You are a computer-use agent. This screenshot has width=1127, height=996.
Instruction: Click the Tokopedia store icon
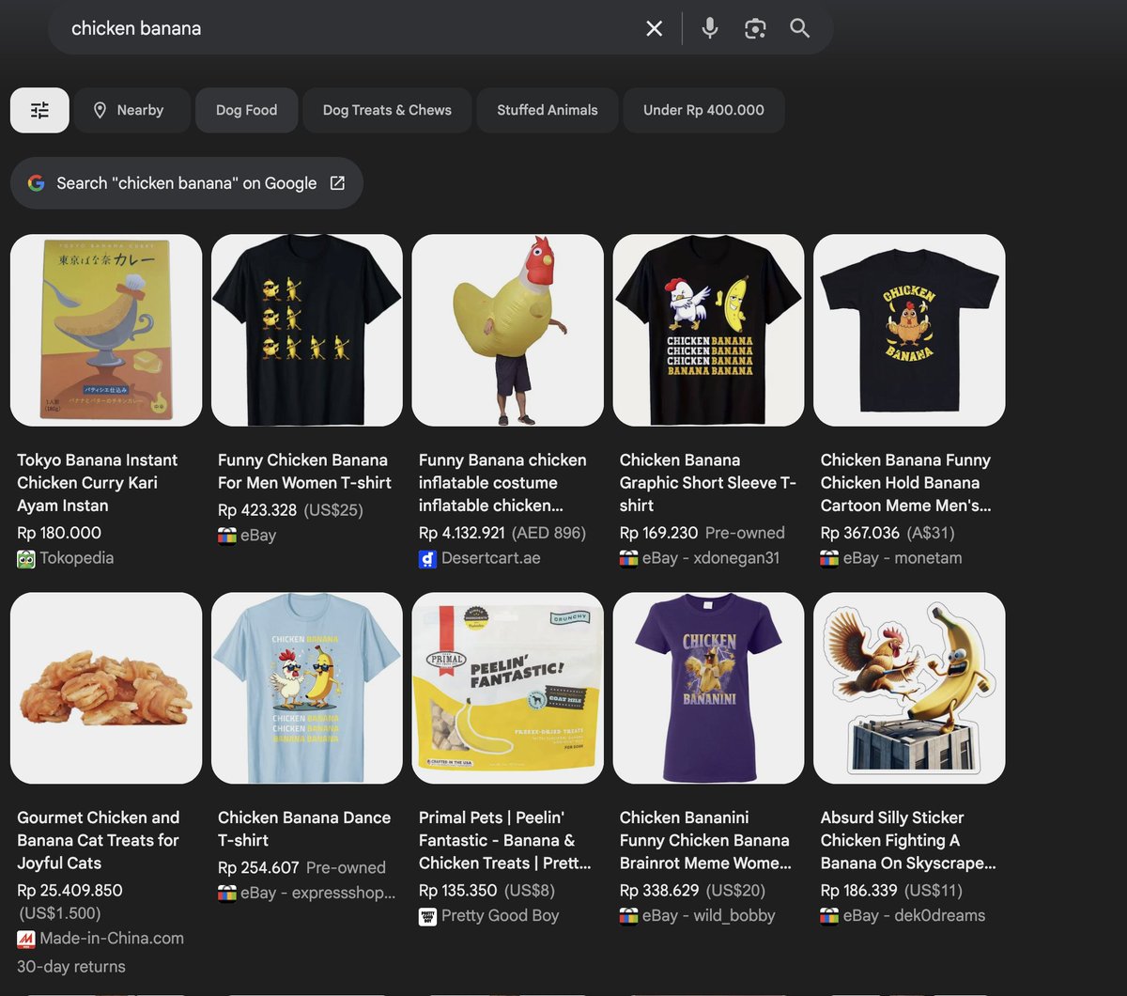tap(26, 558)
